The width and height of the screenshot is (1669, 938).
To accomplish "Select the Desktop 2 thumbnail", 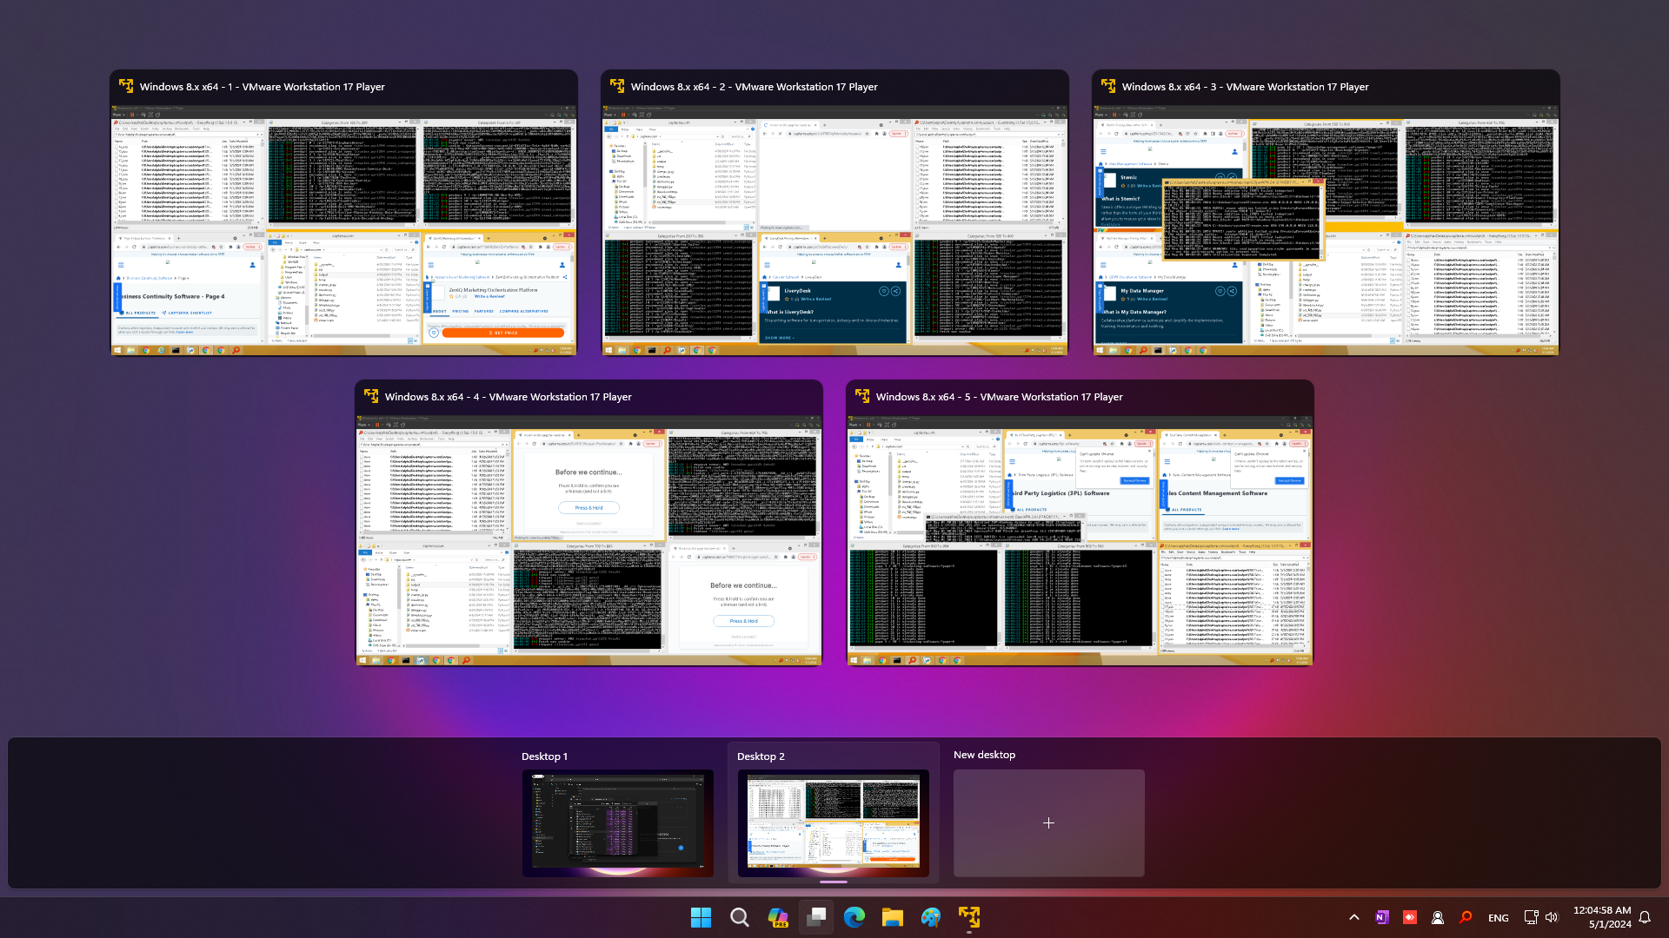I will point(833,822).
